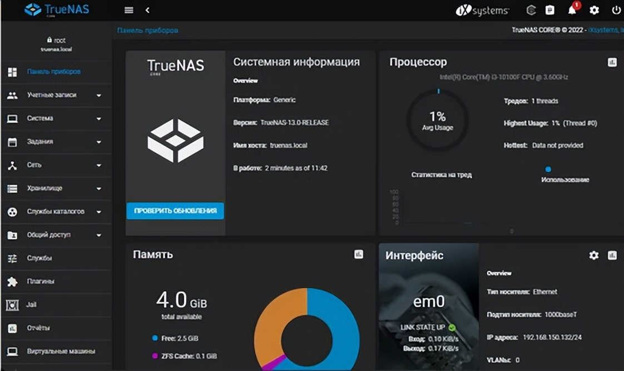The width and height of the screenshot is (624, 371).
Task: Click 4.0 GiB total available value
Action: point(181,300)
